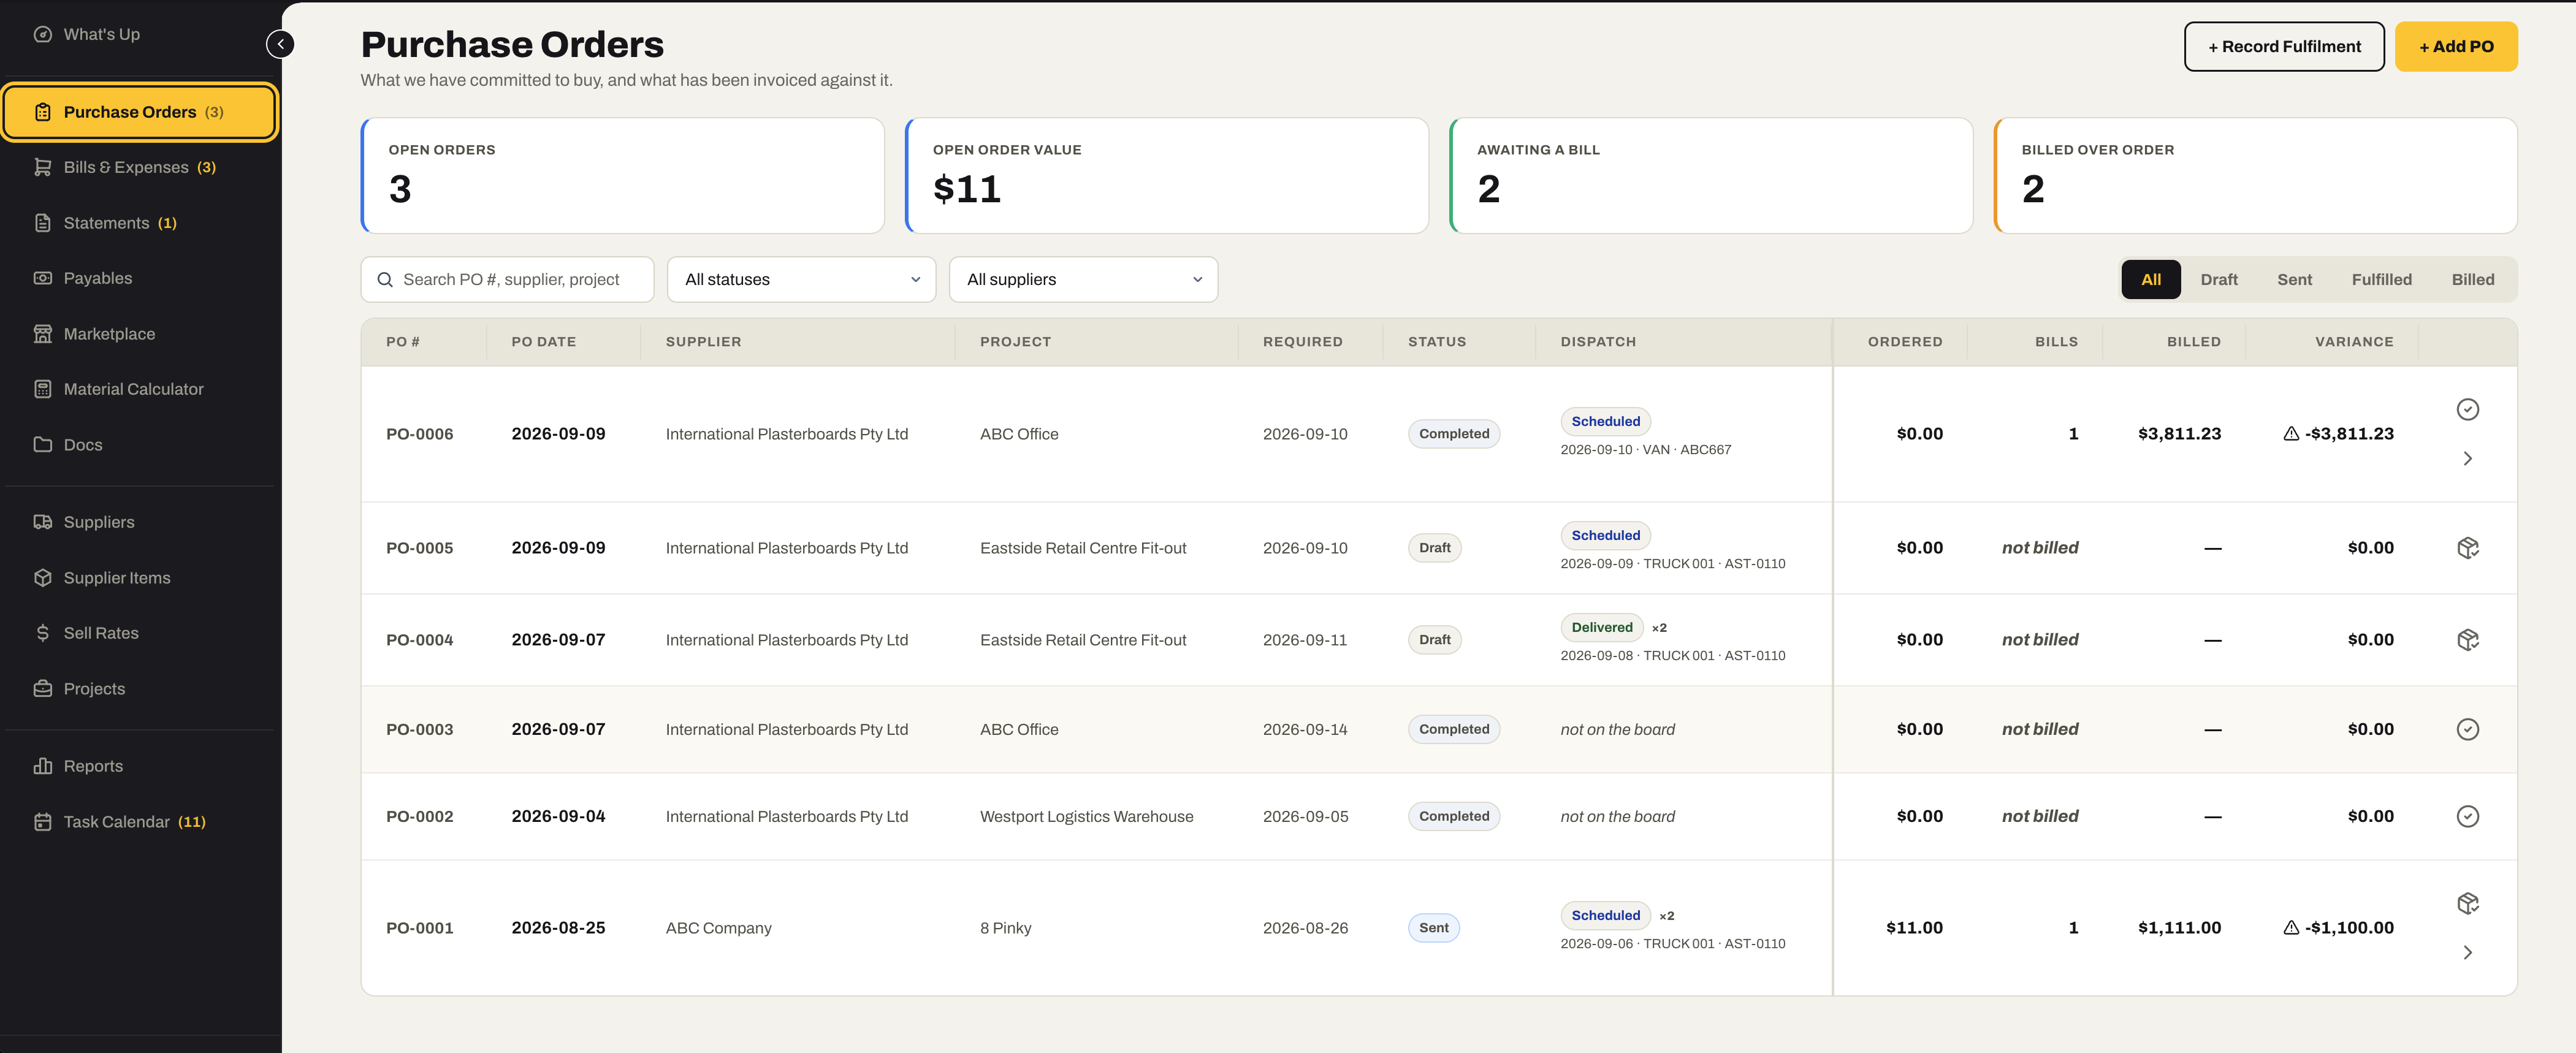This screenshot has width=2576, height=1053.
Task: Open the Marketplace menu item
Action: tap(139, 334)
